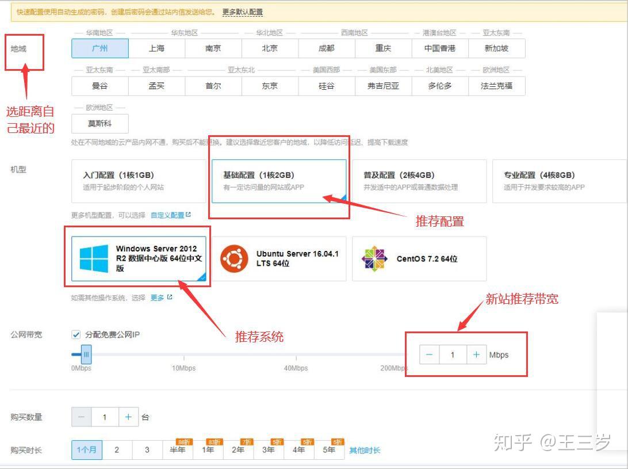
Task: Choose the 曼谷 region
Action: pyautogui.click(x=100, y=86)
